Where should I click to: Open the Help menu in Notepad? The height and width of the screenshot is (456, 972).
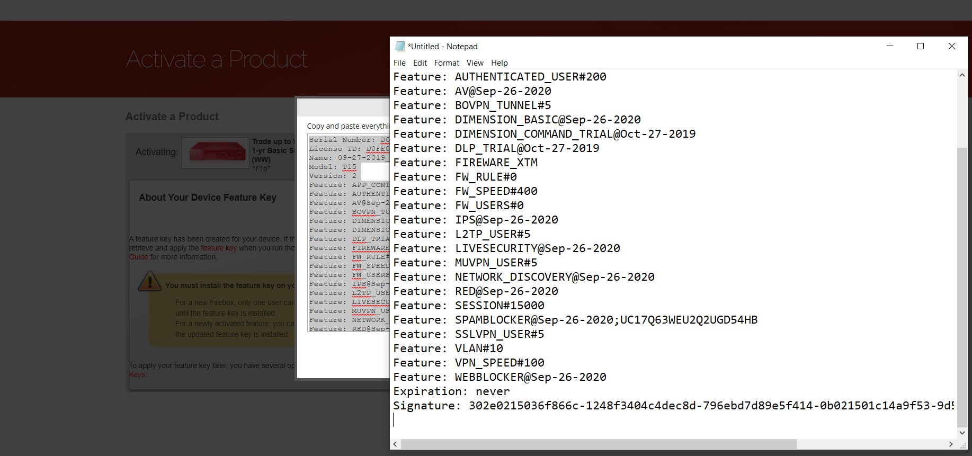499,62
